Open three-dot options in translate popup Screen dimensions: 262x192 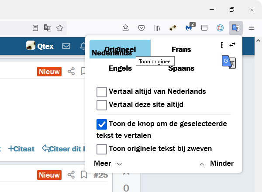222,45
